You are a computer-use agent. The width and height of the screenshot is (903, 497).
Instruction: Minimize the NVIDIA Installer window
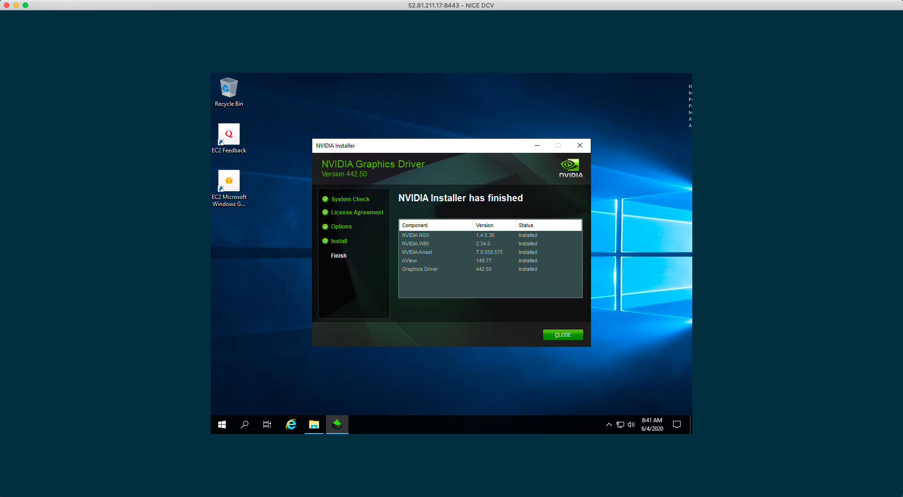coord(537,146)
